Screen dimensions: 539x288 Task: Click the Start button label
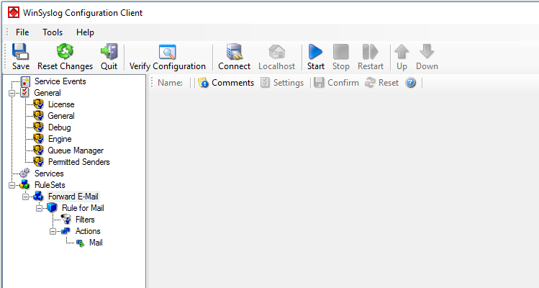pyautogui.click(x=316, y=66)
